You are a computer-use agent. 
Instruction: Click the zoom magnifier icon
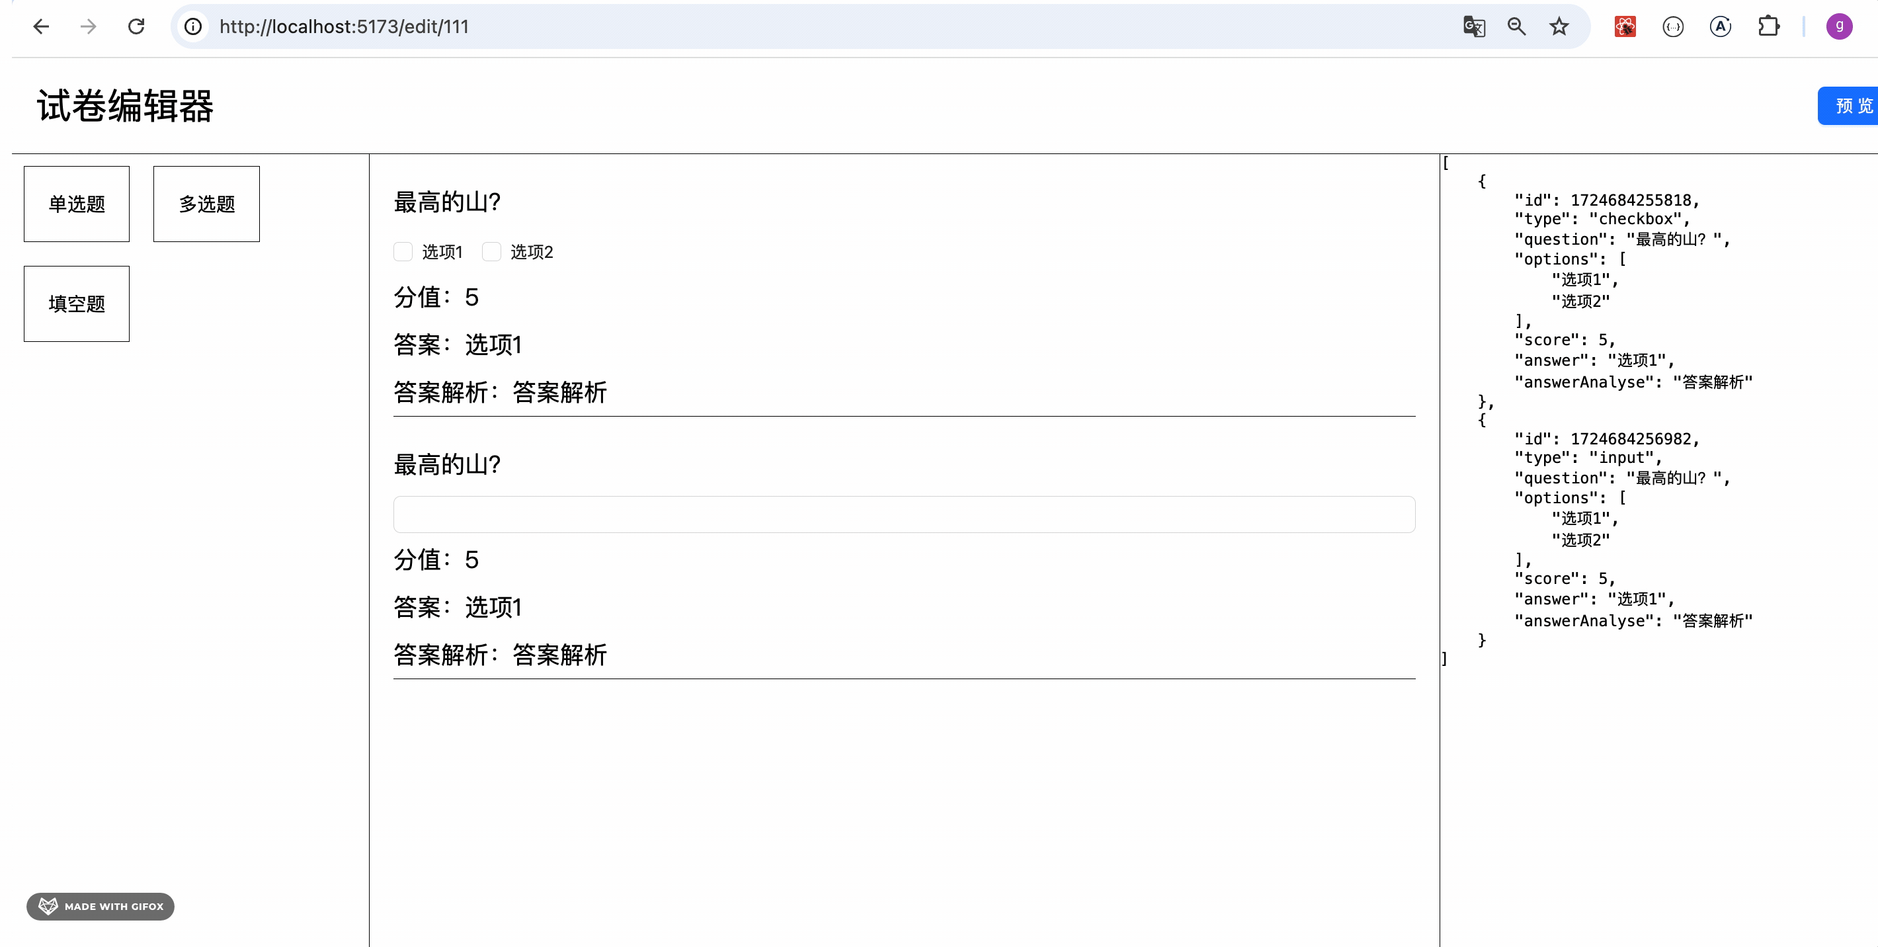[x=1516, y=27]
